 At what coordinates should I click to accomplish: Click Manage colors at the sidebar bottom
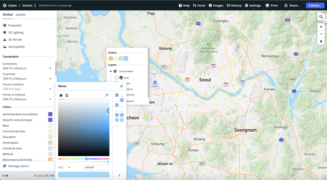coord(16,166)
